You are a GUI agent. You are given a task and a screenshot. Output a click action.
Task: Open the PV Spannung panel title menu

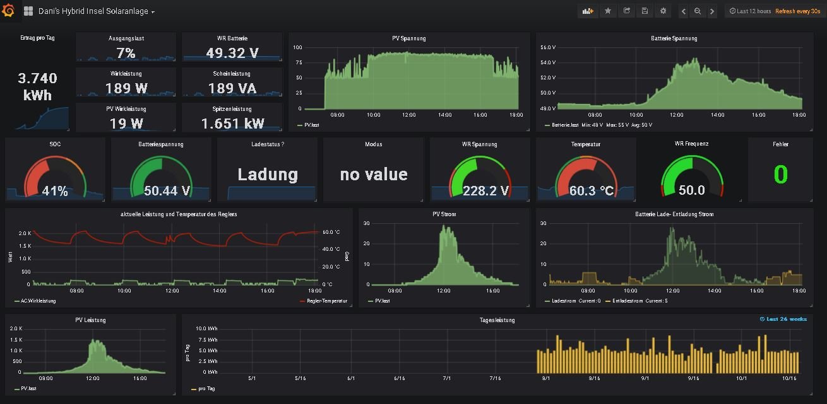[408, 38]
